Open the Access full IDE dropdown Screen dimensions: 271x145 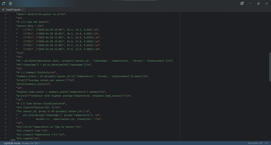pos(31,143)
